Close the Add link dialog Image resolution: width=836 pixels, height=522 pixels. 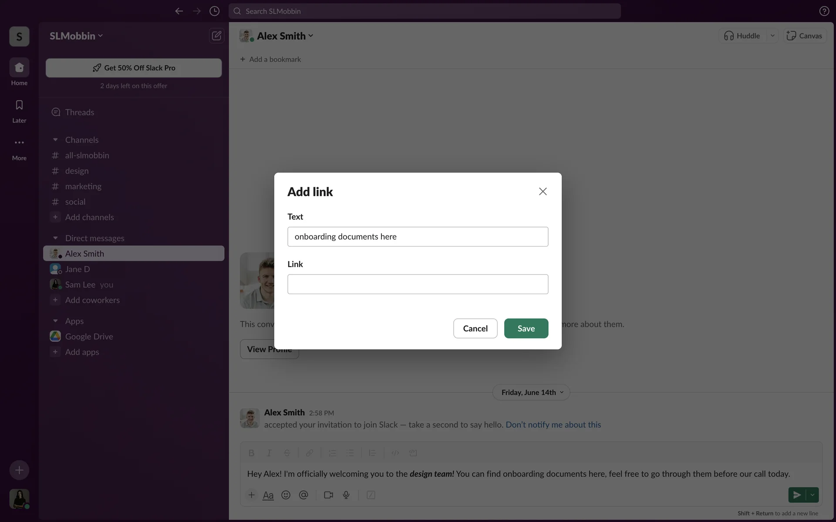pyautogui.click(x=543, y=191)
